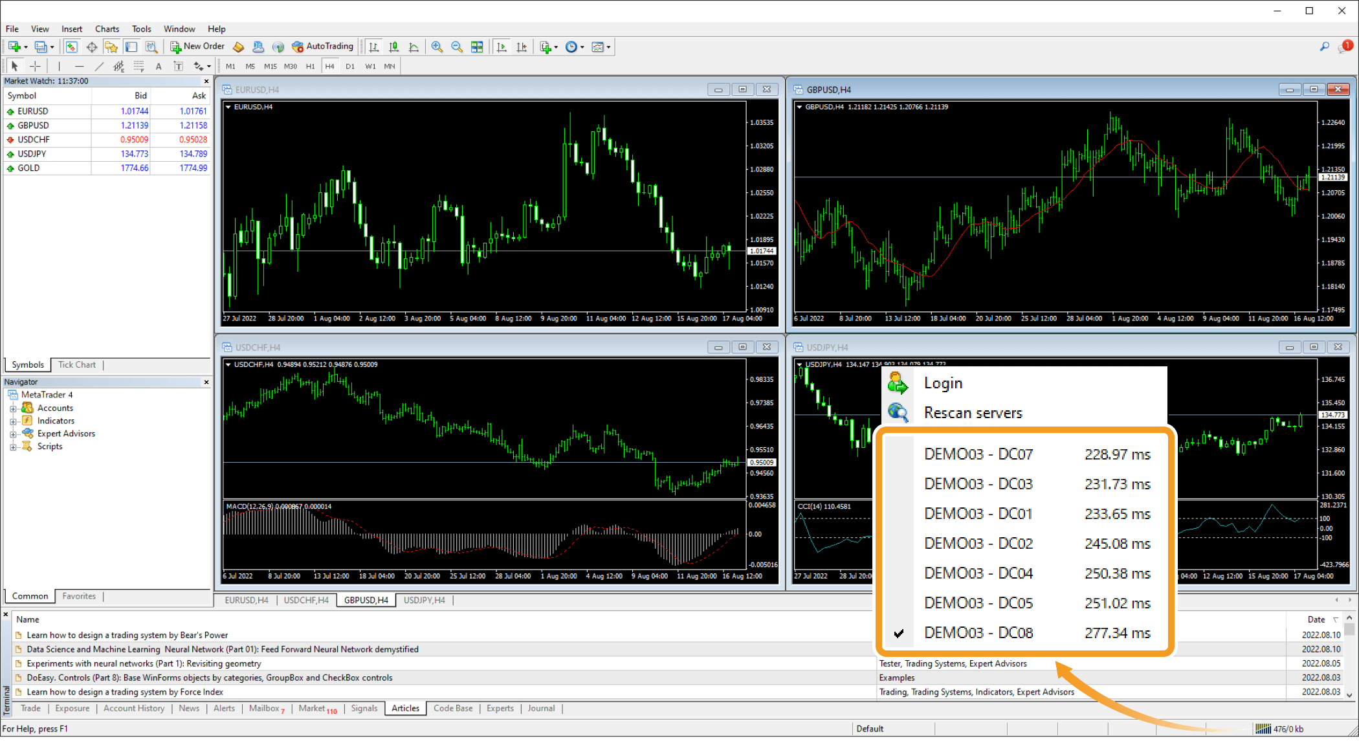Choose Login from the server menu

[x=1024, y=383]
